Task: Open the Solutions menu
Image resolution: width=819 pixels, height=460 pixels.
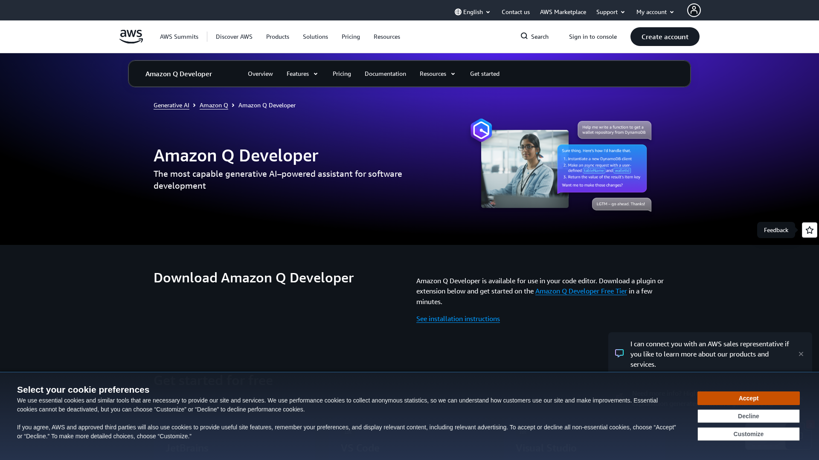Action: pos(315,37)
